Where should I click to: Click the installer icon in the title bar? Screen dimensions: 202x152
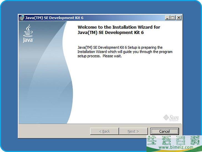point(22,18)
